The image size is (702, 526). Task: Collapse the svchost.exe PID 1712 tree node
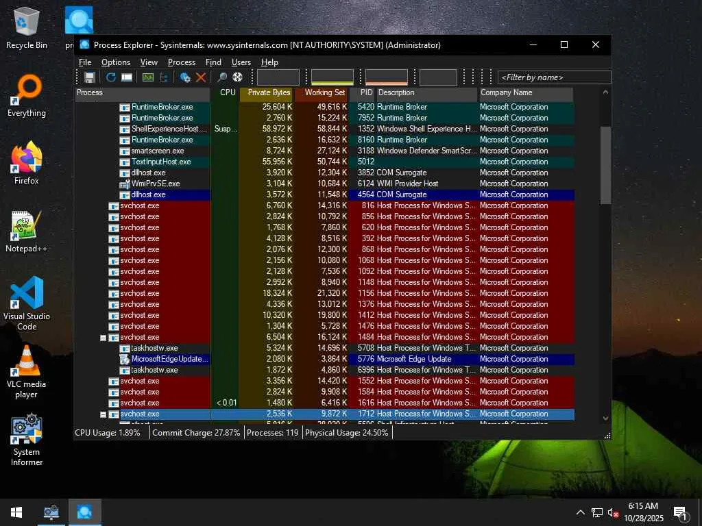point(103,414)
